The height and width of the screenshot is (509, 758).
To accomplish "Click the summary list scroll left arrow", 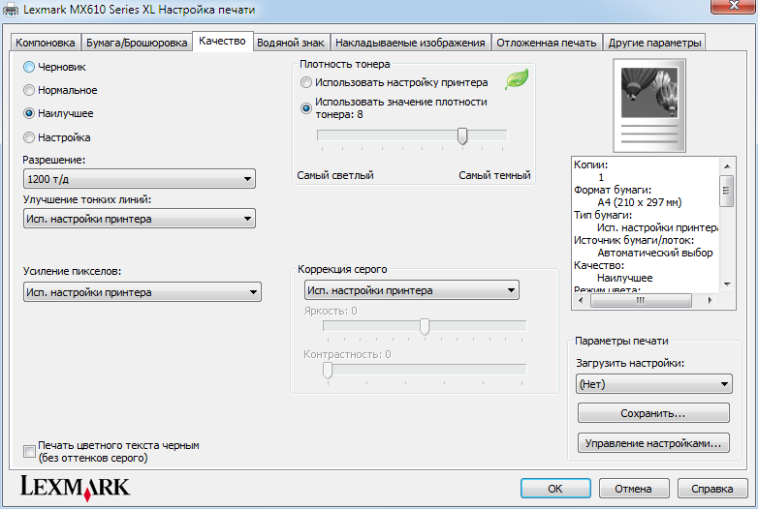I will click(581, 300).
